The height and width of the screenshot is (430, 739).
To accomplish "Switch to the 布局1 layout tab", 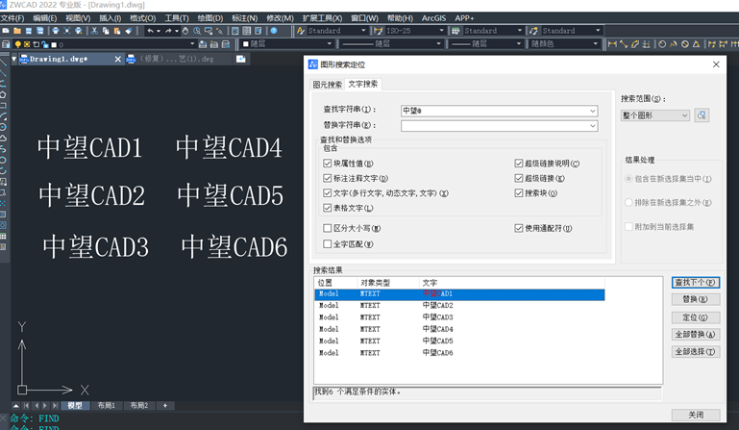I will click(x=106, y=405).
